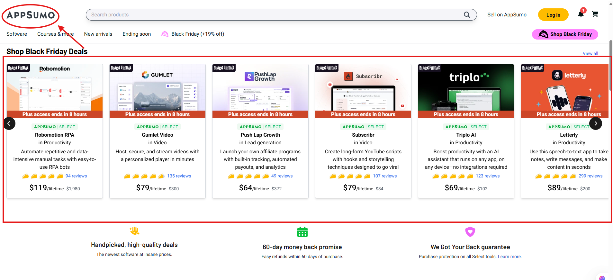Open Black Friday (+19% off) link
The width and height of the screenshot is (613, 280).
point(197,34)
